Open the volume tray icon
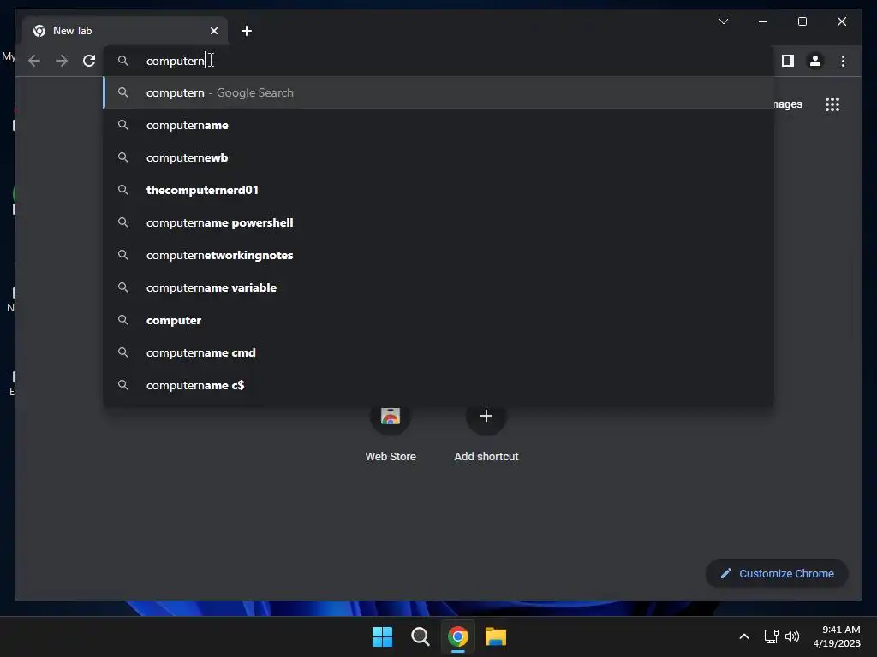The image size is (877, 657). pyautogui.click(x=792, y=636)
